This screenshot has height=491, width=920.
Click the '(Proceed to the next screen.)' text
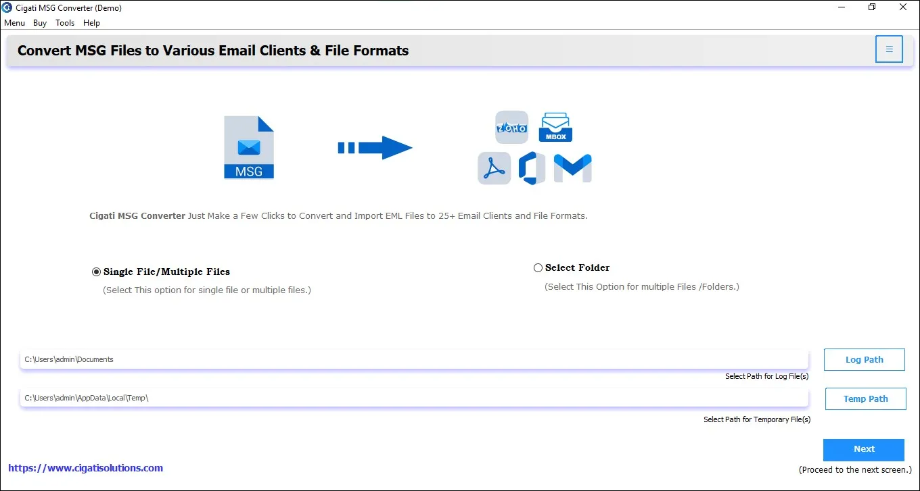(x=855, y=469)
